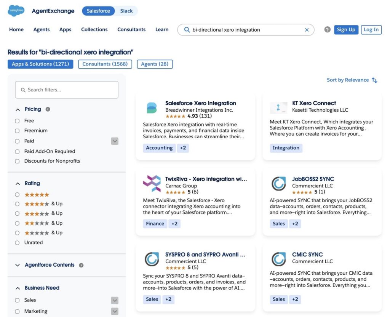390x317 pixels.
Task: Select the four stars & Up rating
Action: point(17,204)
